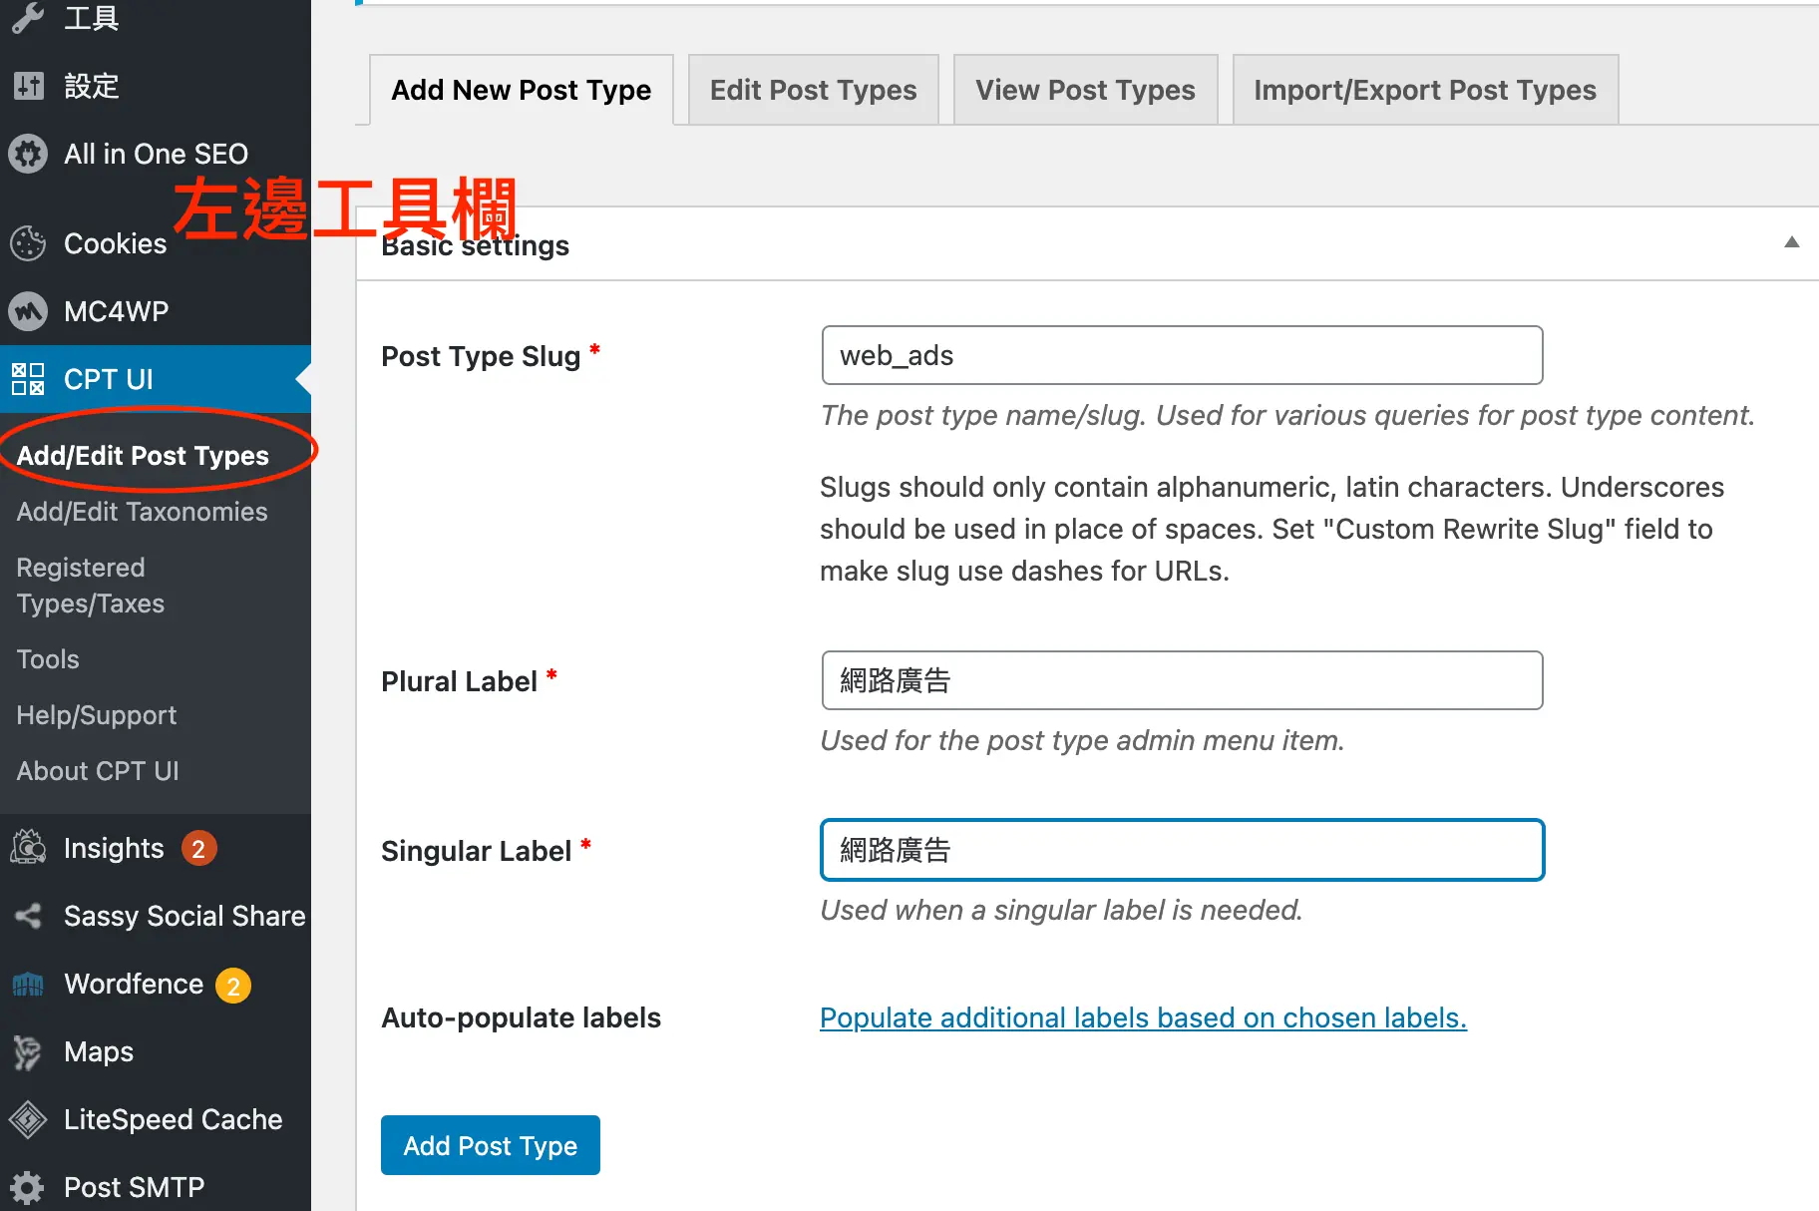
Task: Focus the Singular Label input field
Action: click(1182, 850)
